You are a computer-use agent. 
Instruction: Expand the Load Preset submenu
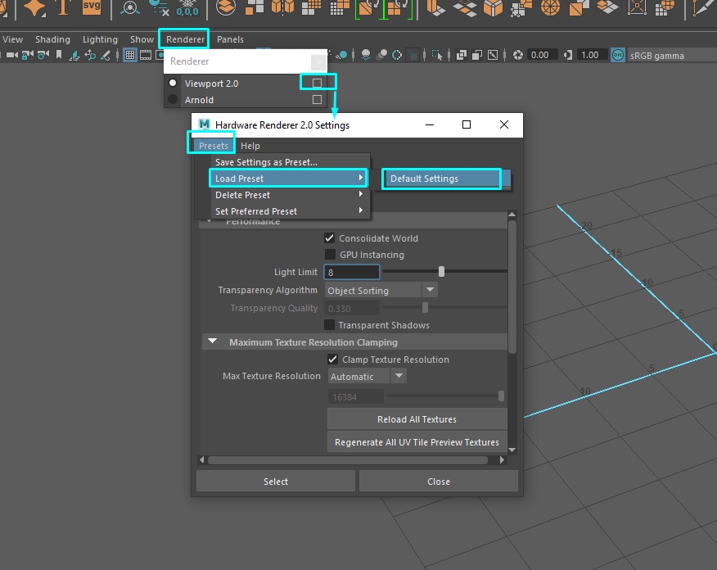pyautogui.click(x=288, y=179)
